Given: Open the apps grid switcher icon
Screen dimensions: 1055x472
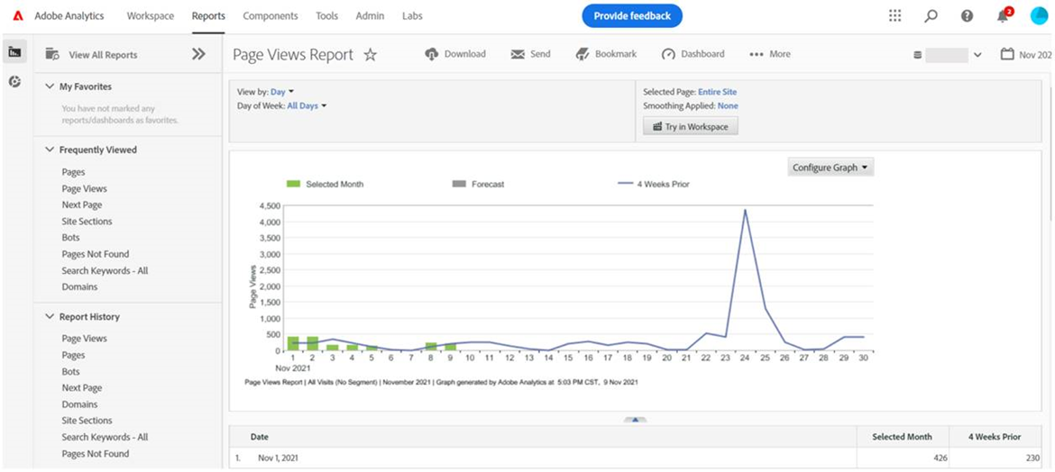Looking at the screenshot, I should [x=894, y=16].
